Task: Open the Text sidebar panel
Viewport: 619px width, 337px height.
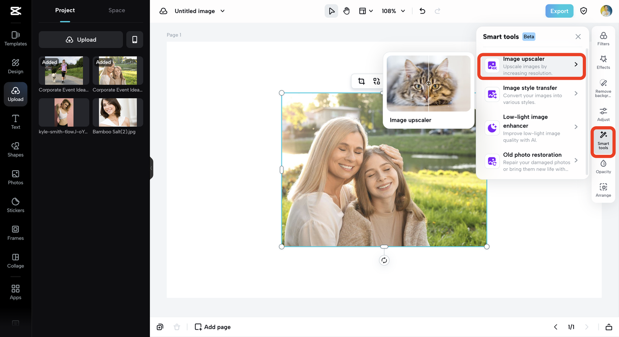Action: [15, 122]
